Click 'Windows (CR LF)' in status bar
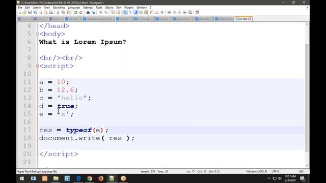 (x=257, y=172)
